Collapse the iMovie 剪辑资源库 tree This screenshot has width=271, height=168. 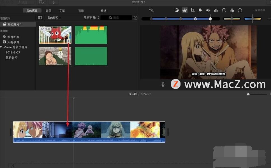coord(1,47)
